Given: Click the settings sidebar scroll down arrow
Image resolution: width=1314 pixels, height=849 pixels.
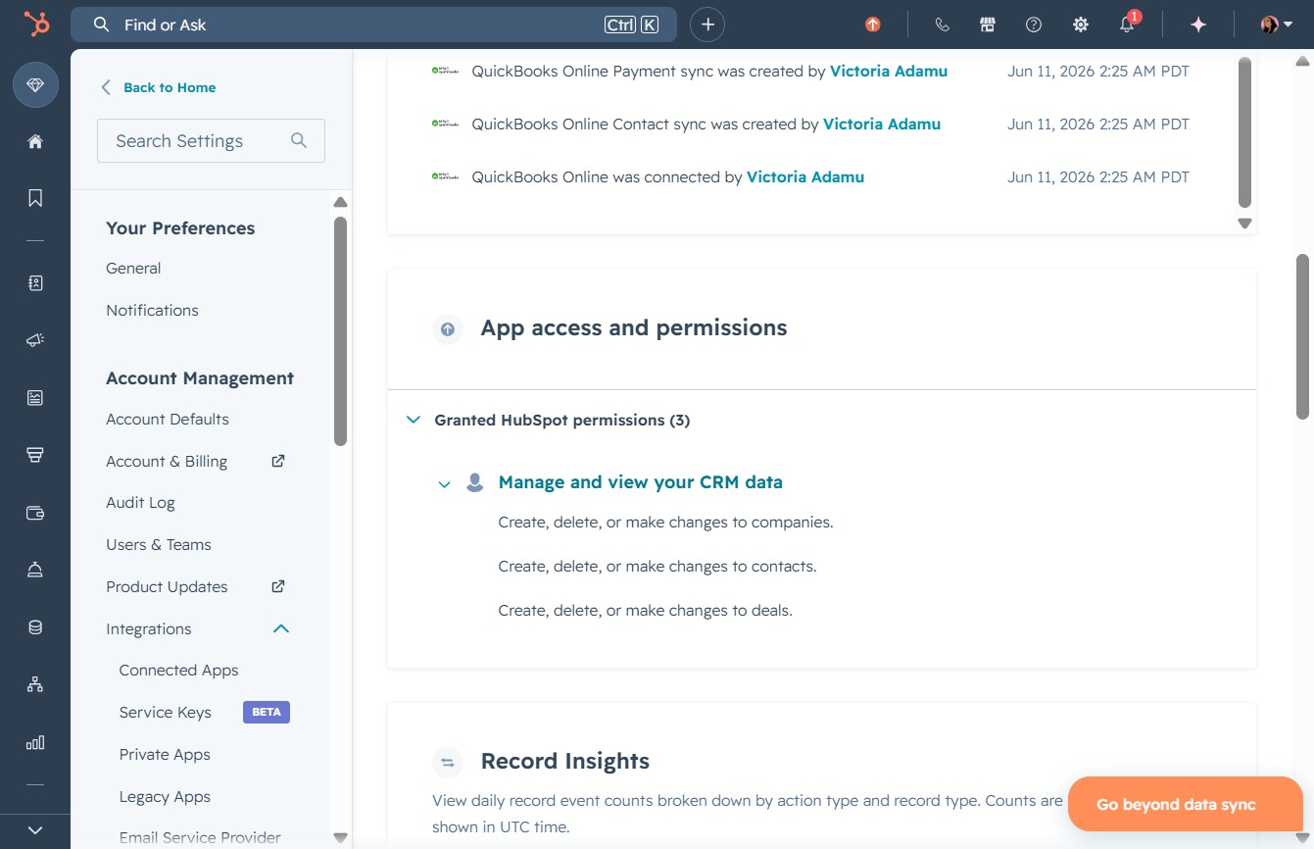Looking at the screenshot, I should click(x=340, y=837).
